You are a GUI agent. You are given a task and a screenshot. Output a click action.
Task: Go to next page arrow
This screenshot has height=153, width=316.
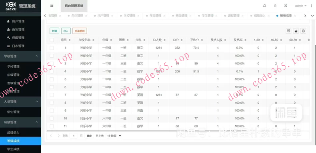58,136
